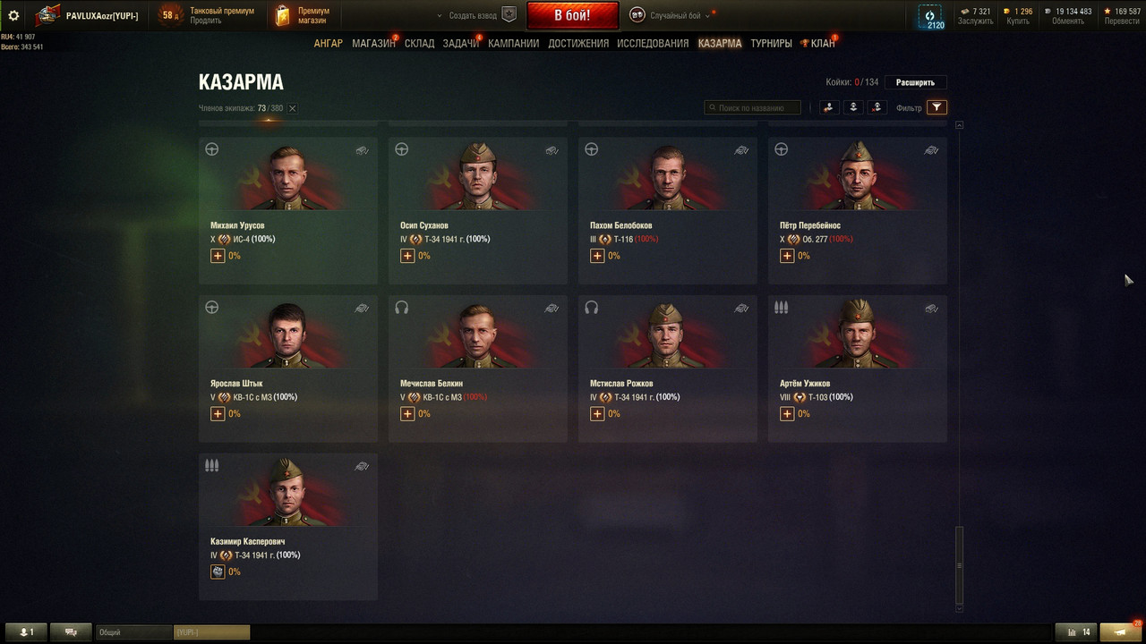Search crew by name field
This screenshot has width=1146, height=644.
point(753,107)
